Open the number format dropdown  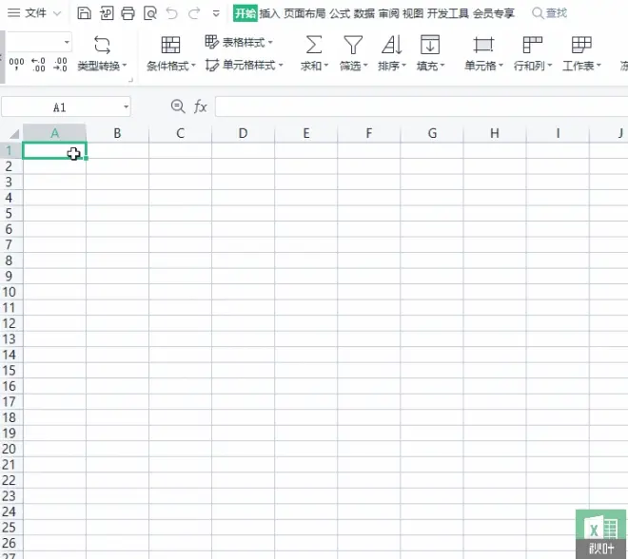67,42
